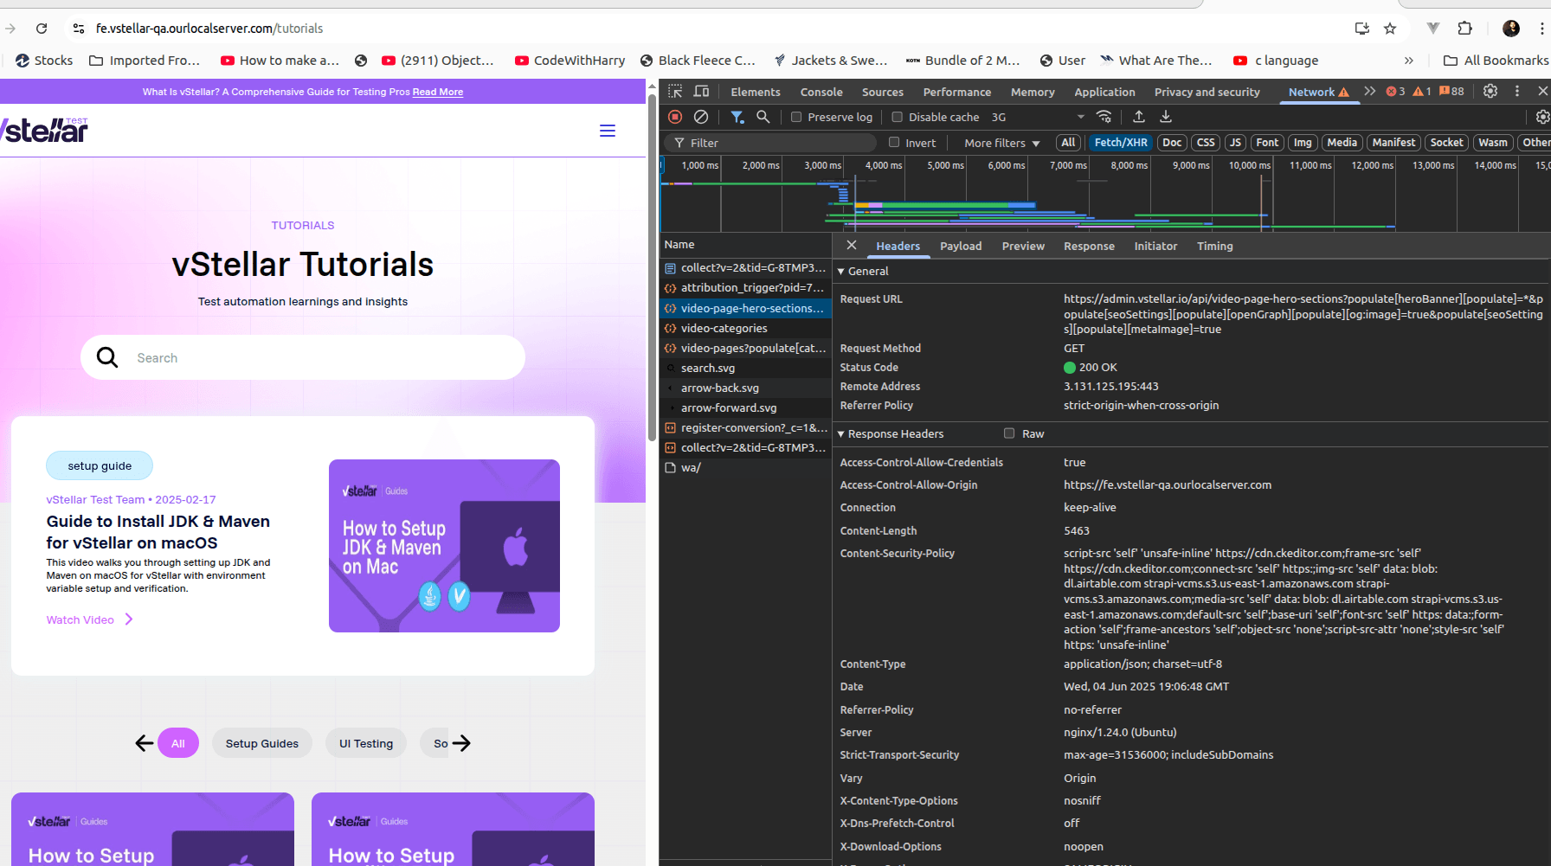The image size is (1551, 866).
Task: Open the install app icon in address bar
Action: pos(1362,29)
